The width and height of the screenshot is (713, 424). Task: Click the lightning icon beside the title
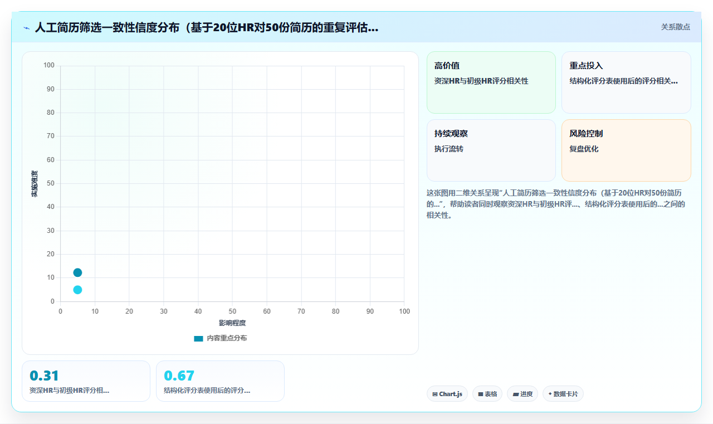pyautogui.click(x=26, y=28)
